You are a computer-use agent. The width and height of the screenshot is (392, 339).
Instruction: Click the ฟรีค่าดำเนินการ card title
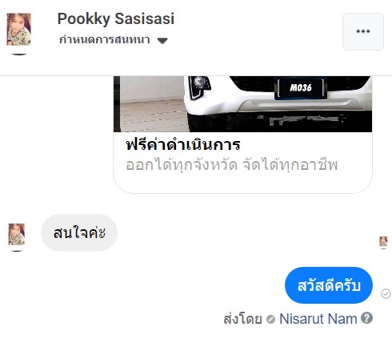click(x=183, y=145)
